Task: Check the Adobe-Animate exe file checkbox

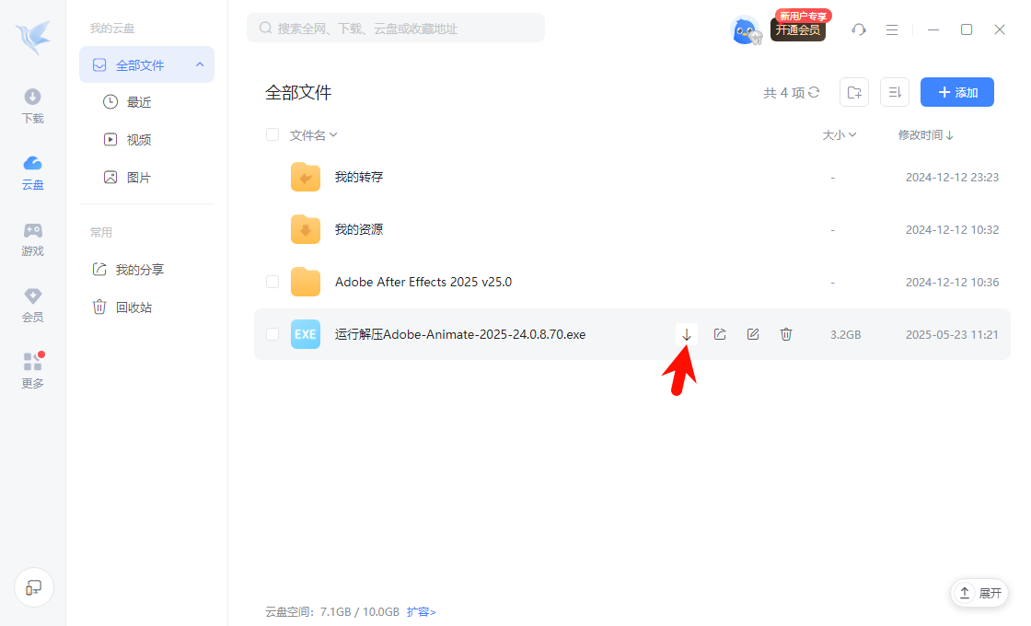Action: pos(272,334)
